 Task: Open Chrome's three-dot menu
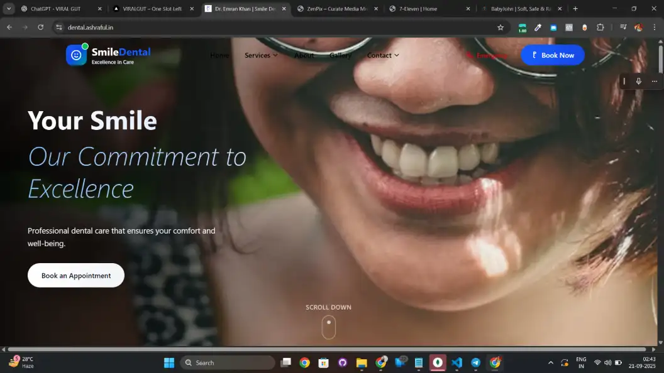point(655,28)
